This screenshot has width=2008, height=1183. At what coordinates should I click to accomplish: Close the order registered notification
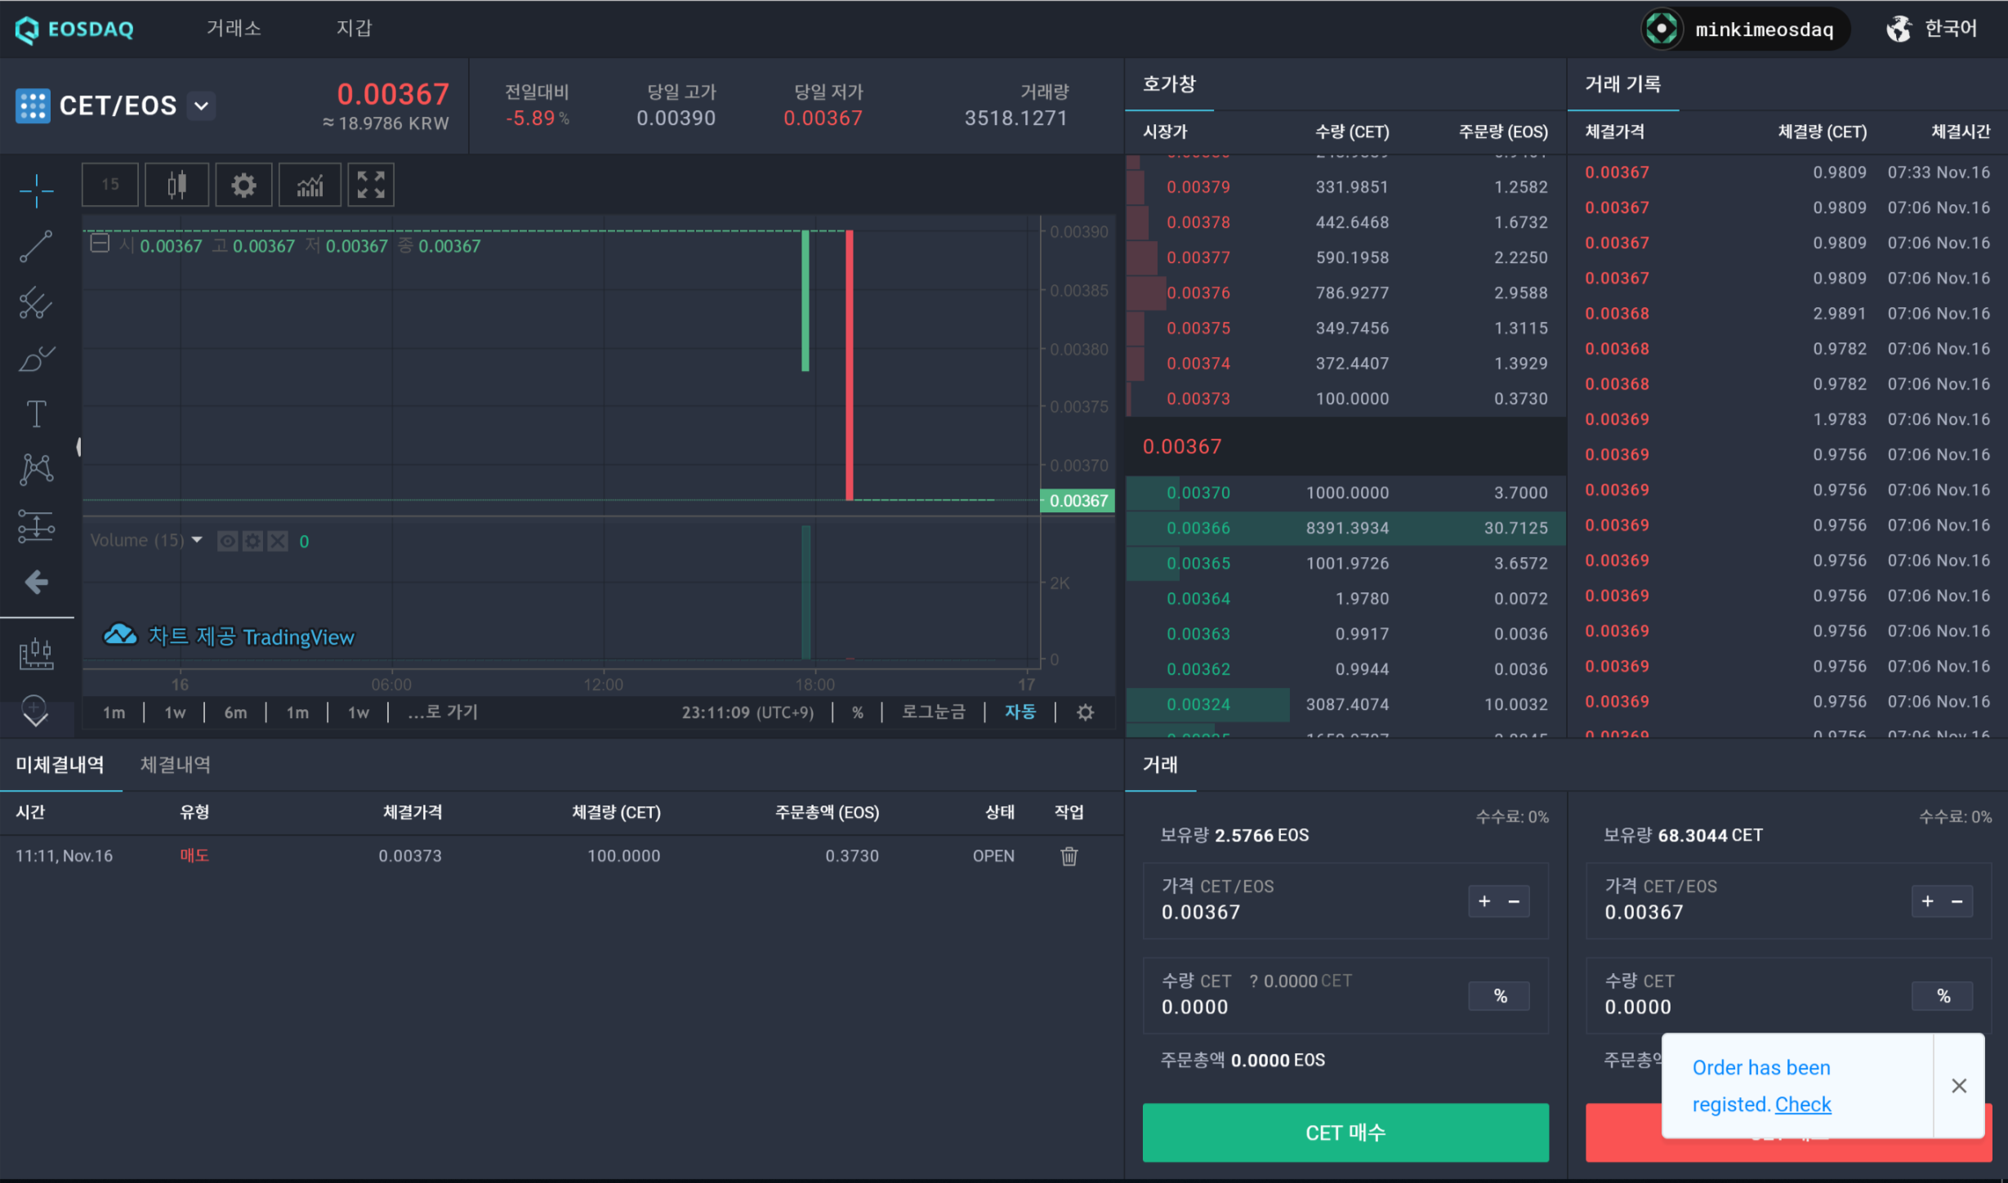[1959, 1086]
